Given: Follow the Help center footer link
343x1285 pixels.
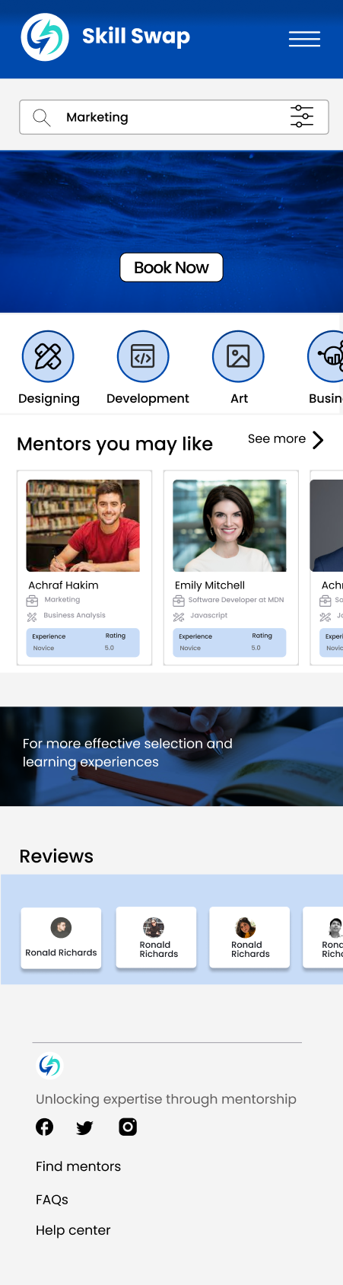Looking at the screenshot, I should (73, 1230).
